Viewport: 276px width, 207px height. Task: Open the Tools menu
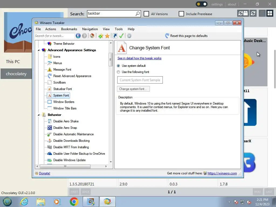click(x=119, y=29)
